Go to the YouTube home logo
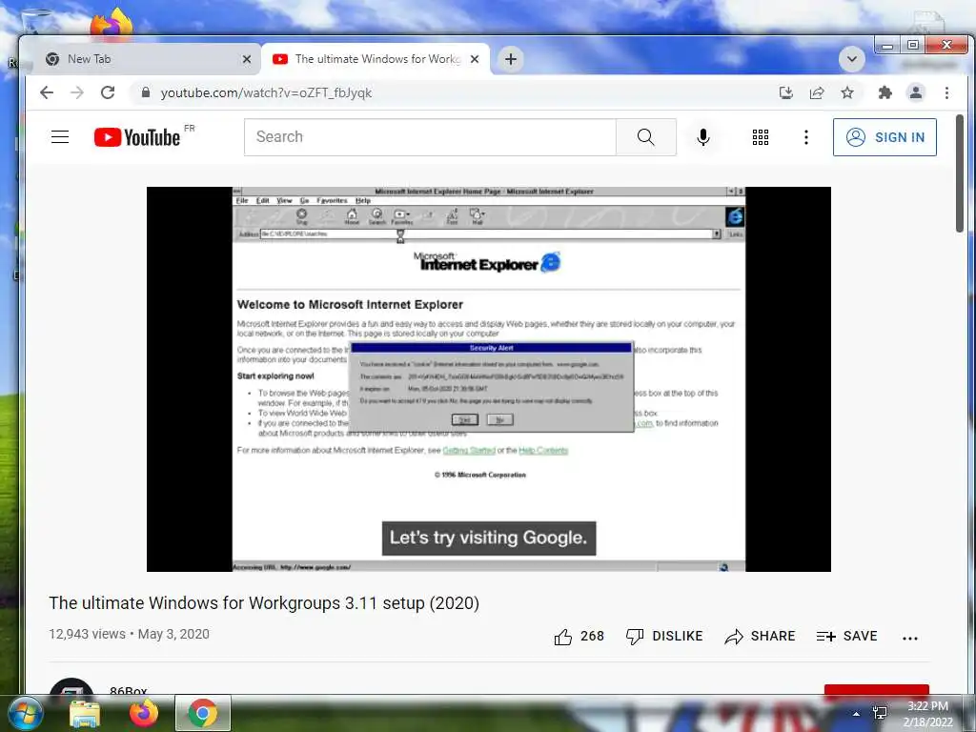Screen dimensions: 976x732 point(137,137)
